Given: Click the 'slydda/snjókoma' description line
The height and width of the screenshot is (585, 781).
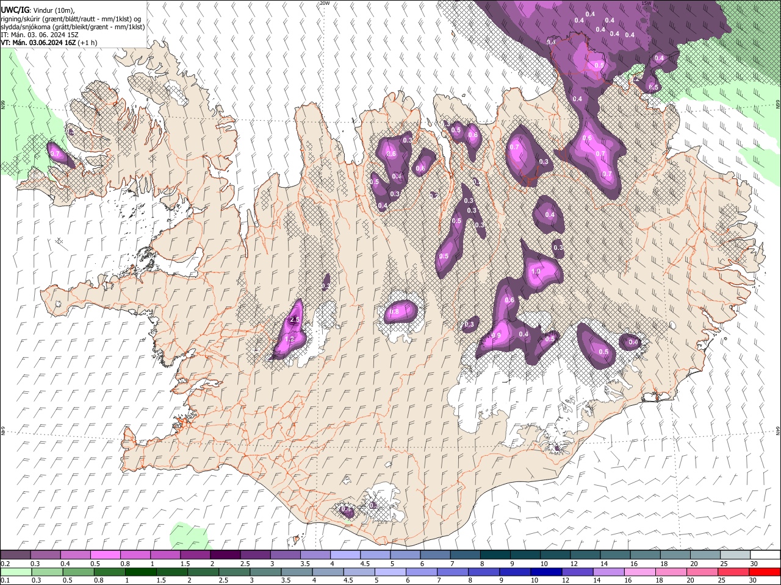Looking at the screenshot, I should tap(73, 27).
